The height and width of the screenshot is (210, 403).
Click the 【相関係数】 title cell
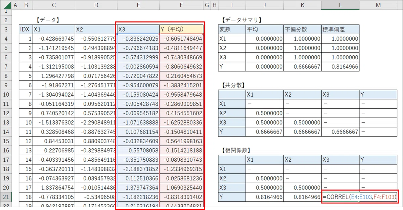tap(236, 150)
